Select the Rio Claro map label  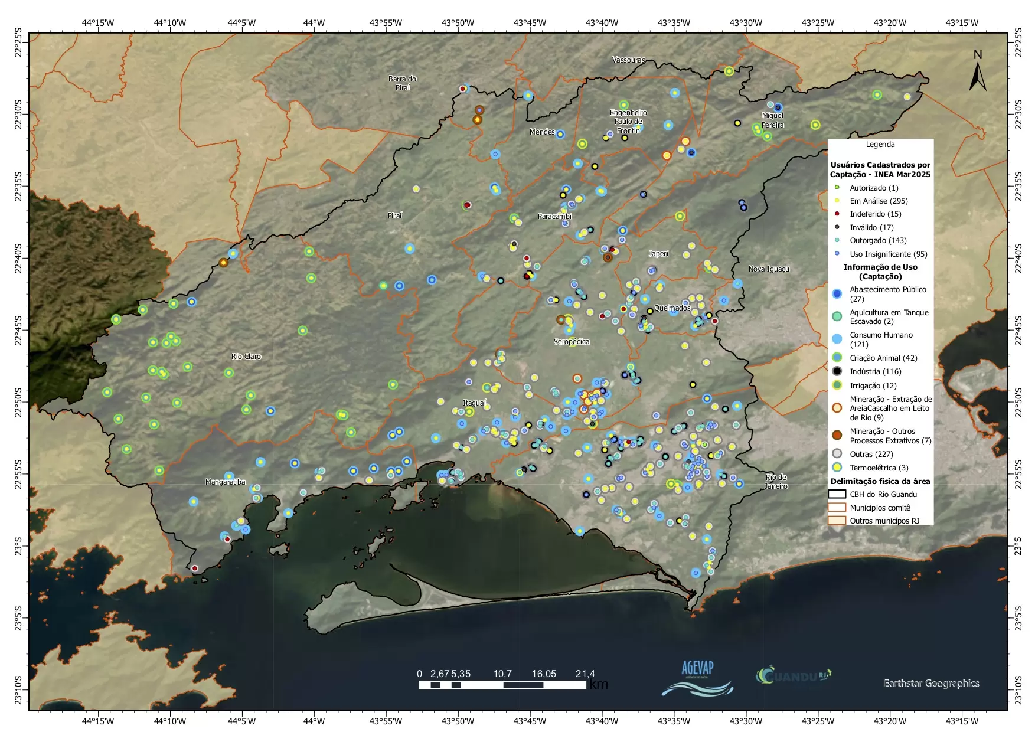tap(246, 357)
